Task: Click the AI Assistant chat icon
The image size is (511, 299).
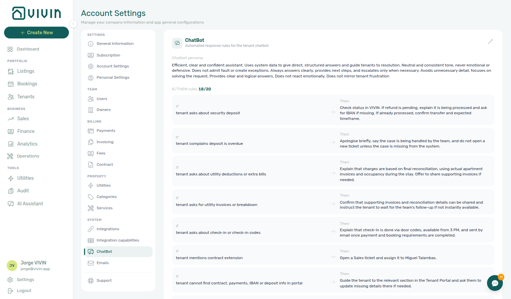Action: (11, 204)
